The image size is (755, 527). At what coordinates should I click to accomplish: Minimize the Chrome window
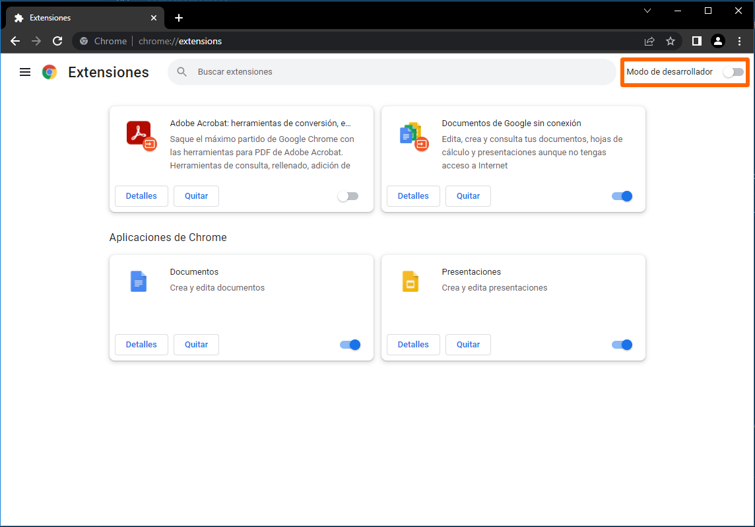coord(678,11)
